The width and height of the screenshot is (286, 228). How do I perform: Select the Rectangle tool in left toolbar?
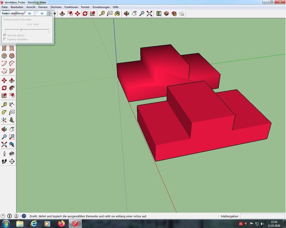coord(4,48)
